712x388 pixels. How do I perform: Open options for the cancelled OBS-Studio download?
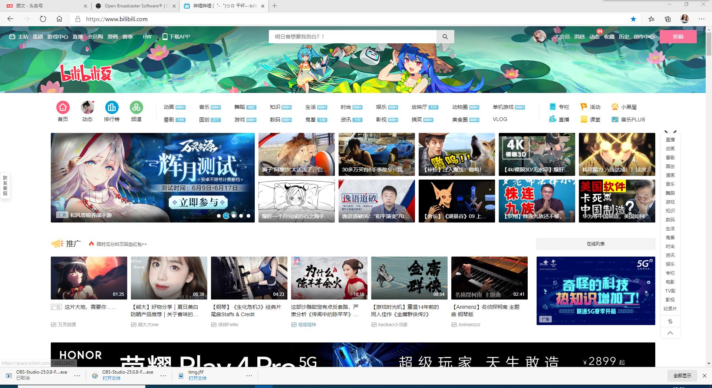pos(77,375)
